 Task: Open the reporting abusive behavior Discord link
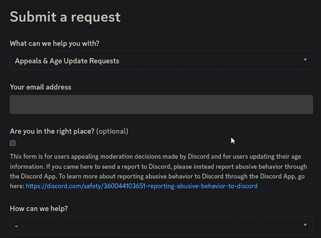pyautogui.click(x=141, y=186)
